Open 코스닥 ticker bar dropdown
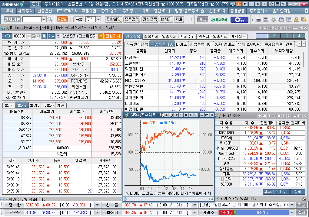The width and height of the screenshot is (309, 217). [x=97, y=212]
